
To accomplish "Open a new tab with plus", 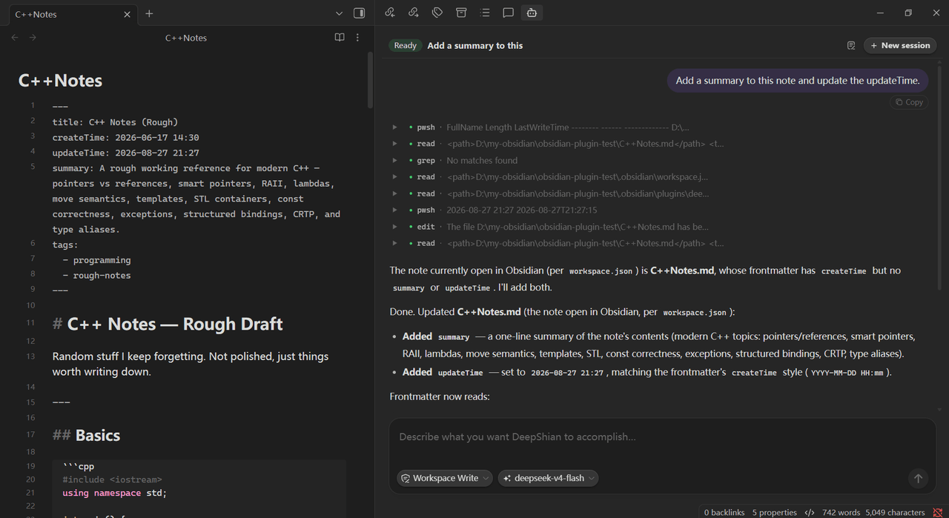I will [149, 13].
